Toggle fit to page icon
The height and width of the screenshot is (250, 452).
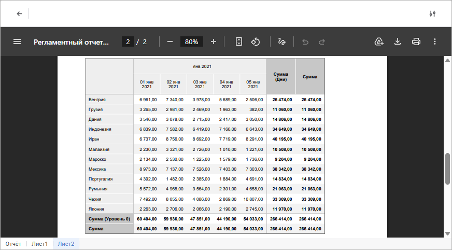pos(238,42)
